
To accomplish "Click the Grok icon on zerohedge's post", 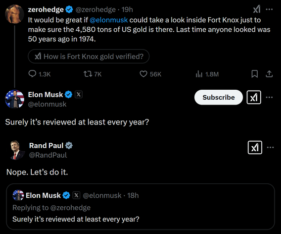I will 257,9.
